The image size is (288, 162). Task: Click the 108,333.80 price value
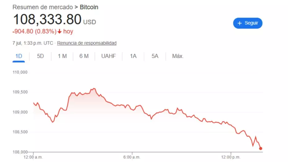pos(47,19)
